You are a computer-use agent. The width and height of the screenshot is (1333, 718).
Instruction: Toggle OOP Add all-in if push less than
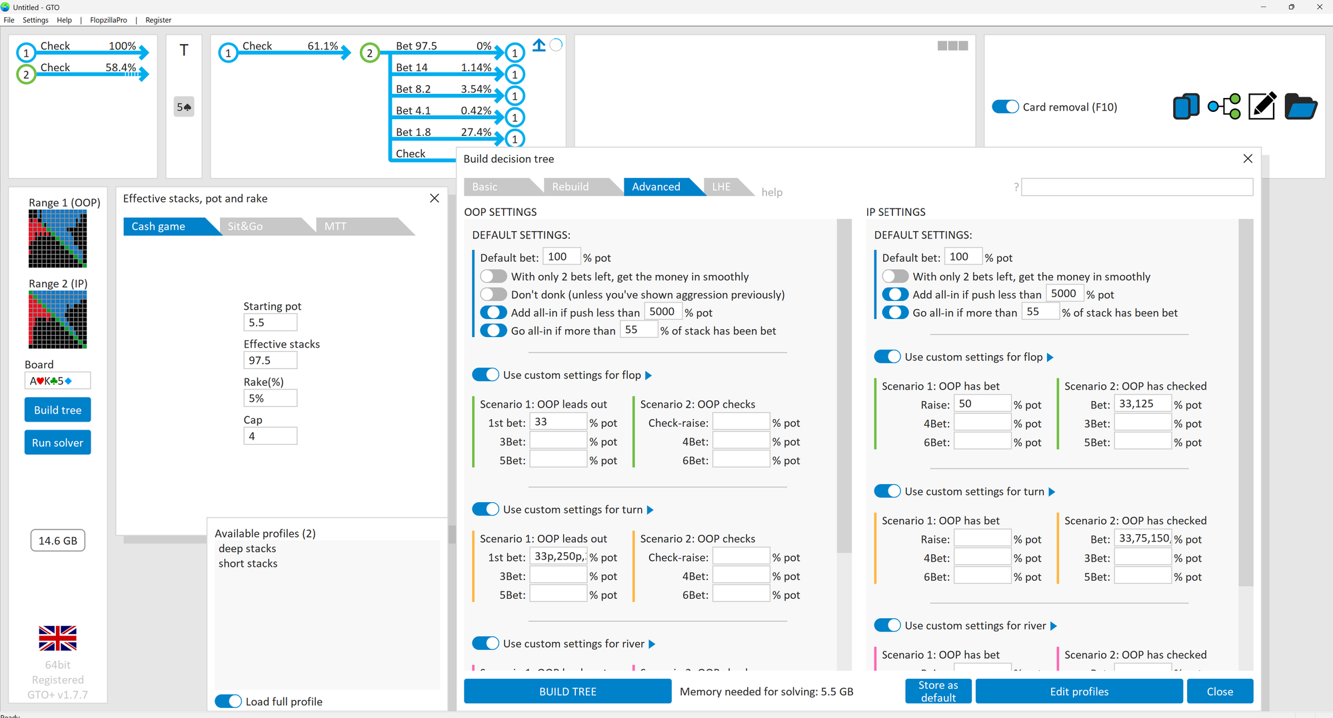[493, 312]
